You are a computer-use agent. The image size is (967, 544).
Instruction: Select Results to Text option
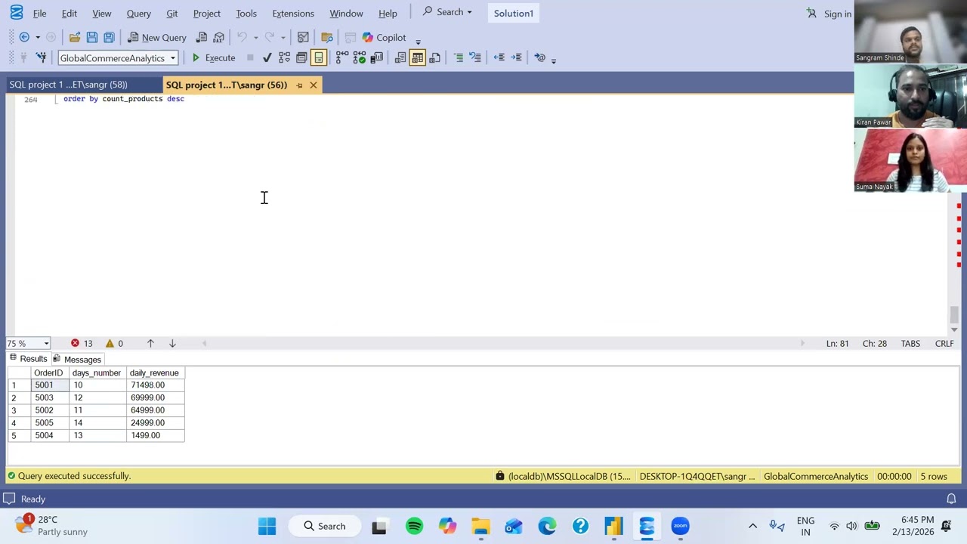(x=400, y=57)
